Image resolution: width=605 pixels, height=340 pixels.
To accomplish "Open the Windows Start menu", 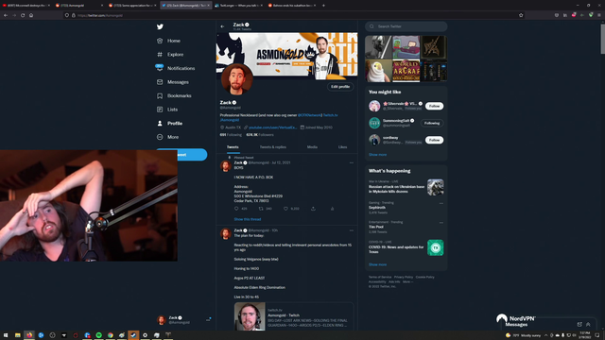I will pos(6,335).
